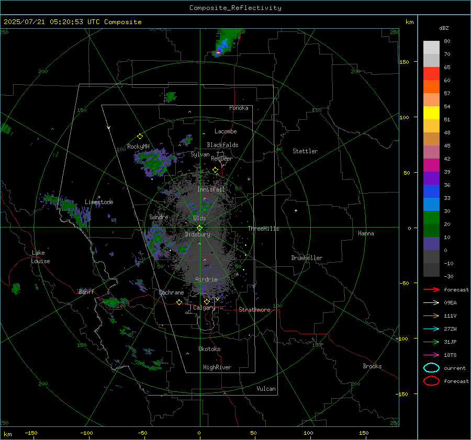Click the red forecast arrow in the legend

pos(431,289)
